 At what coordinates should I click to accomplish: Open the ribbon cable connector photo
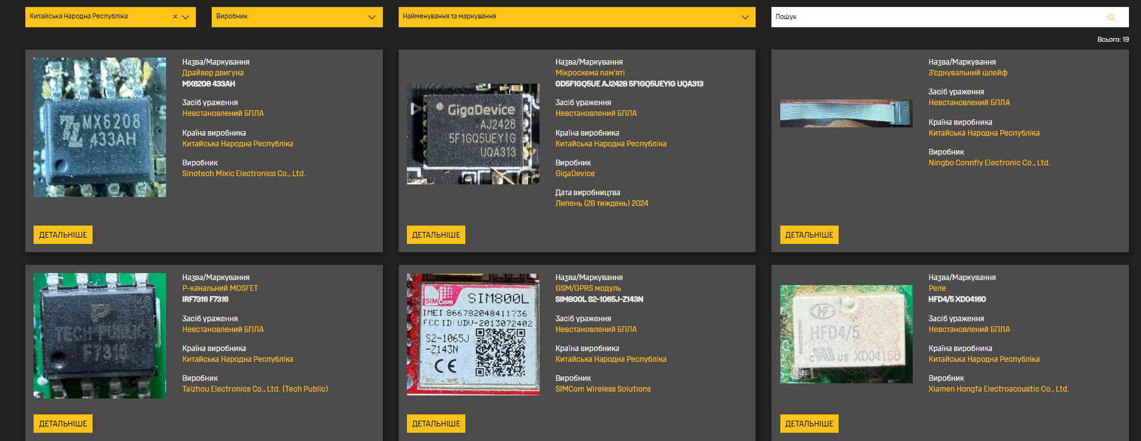(846, 114)
